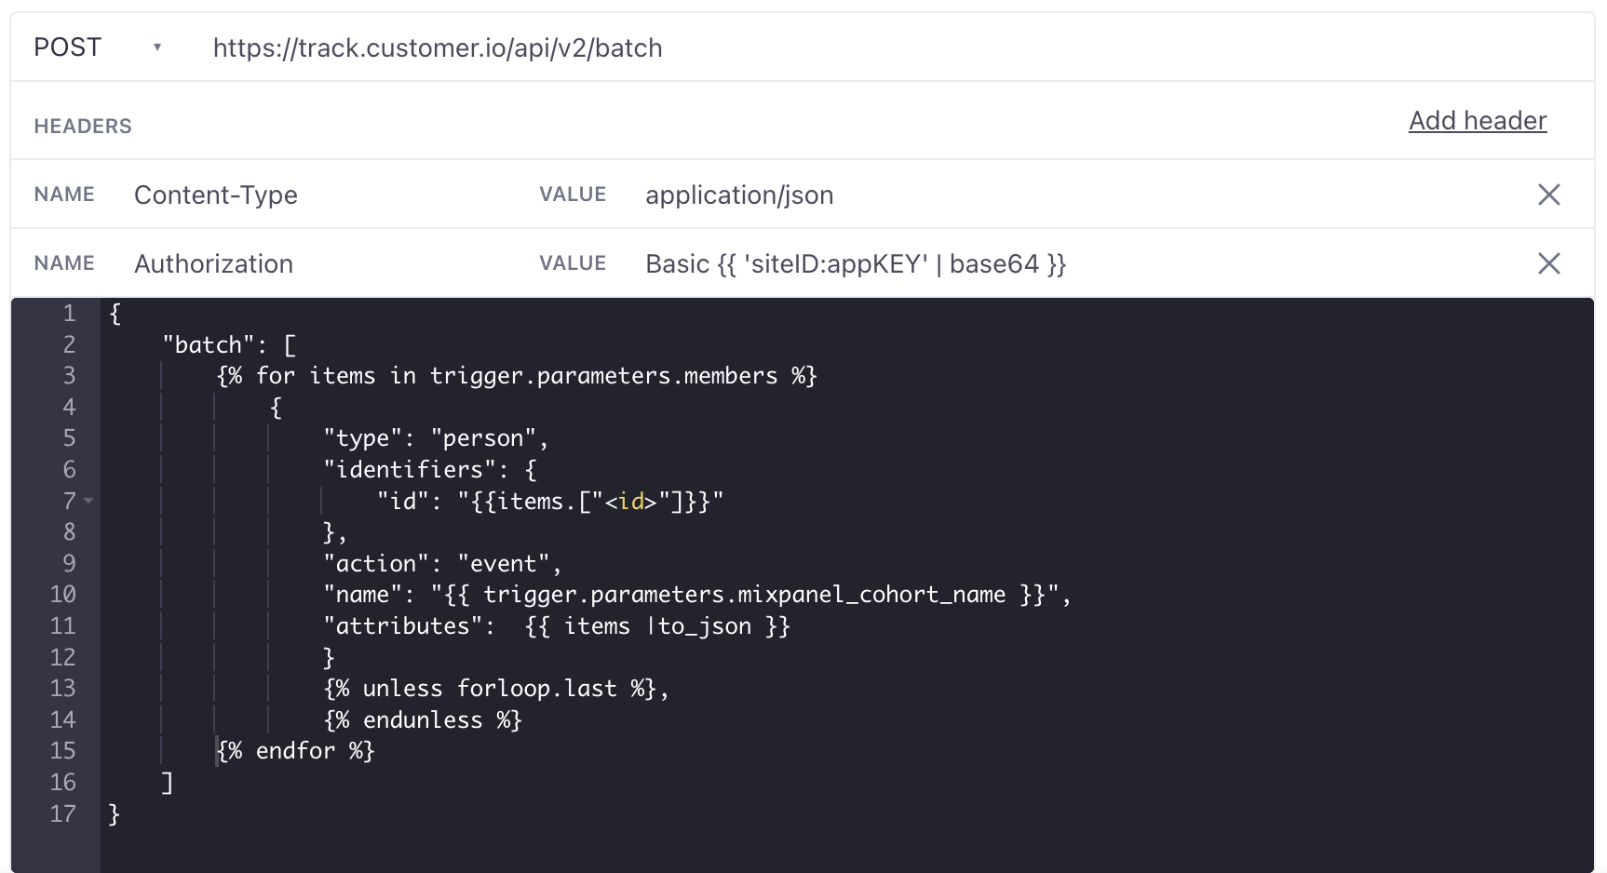Edit the Content-Type header name field
1607x873 pixels.
tap(216, 195)
